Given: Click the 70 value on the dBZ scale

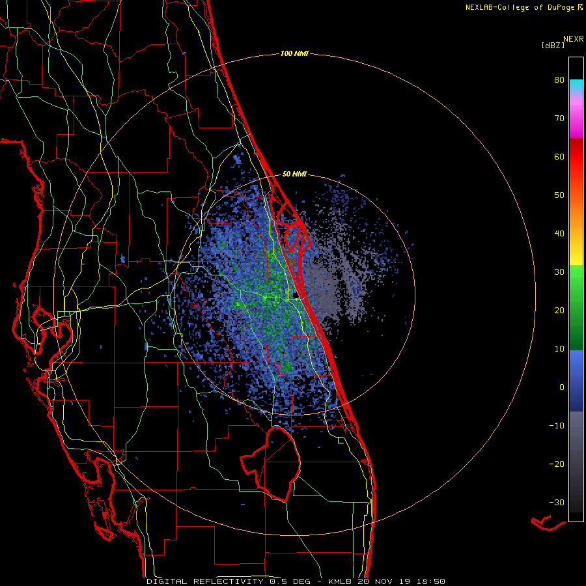Looking at the screenshot, I should [559, 119].
